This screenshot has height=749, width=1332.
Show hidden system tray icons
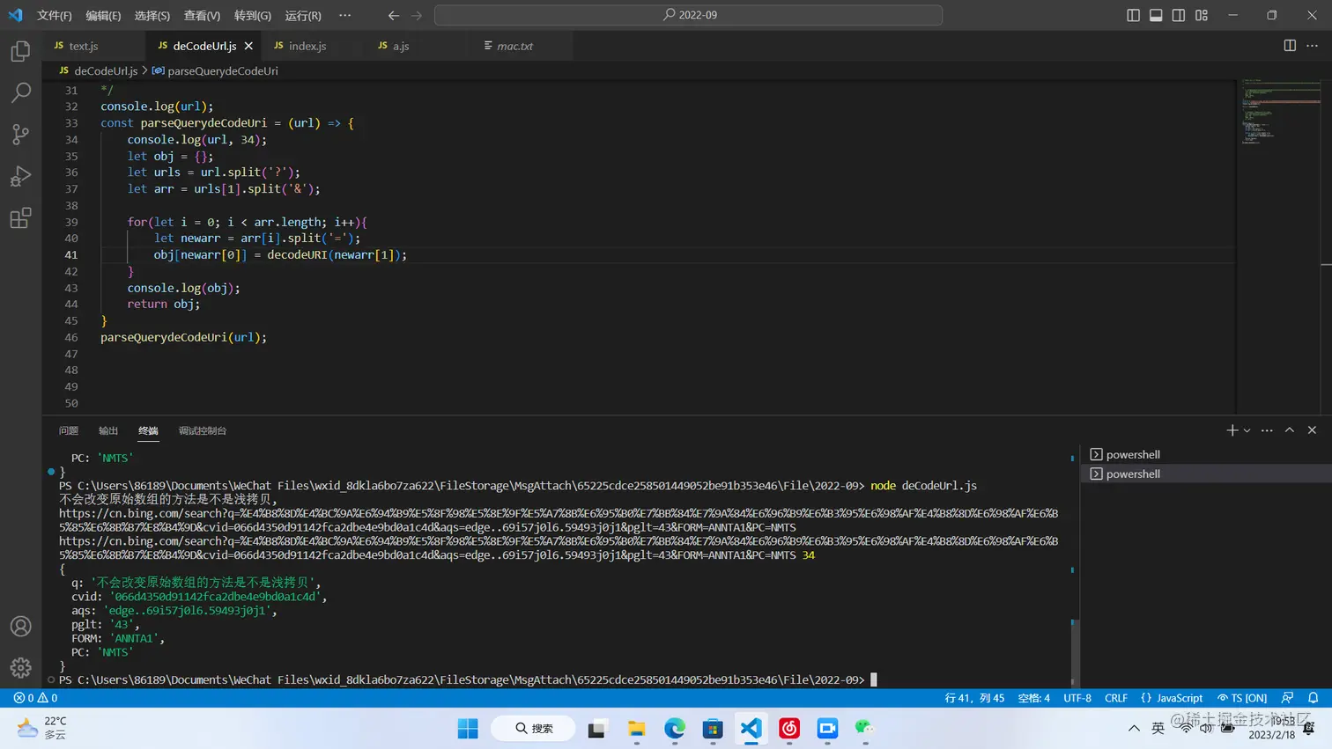[x=1135, y=729]
